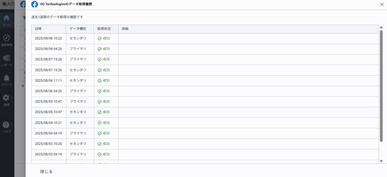Open the レポート report icon
Image resolution: width=387 pixels, height=177 pixels.
tap(6, 58)
